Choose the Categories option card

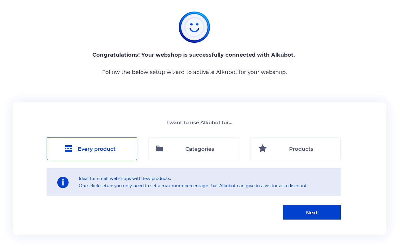coord(193,148)
